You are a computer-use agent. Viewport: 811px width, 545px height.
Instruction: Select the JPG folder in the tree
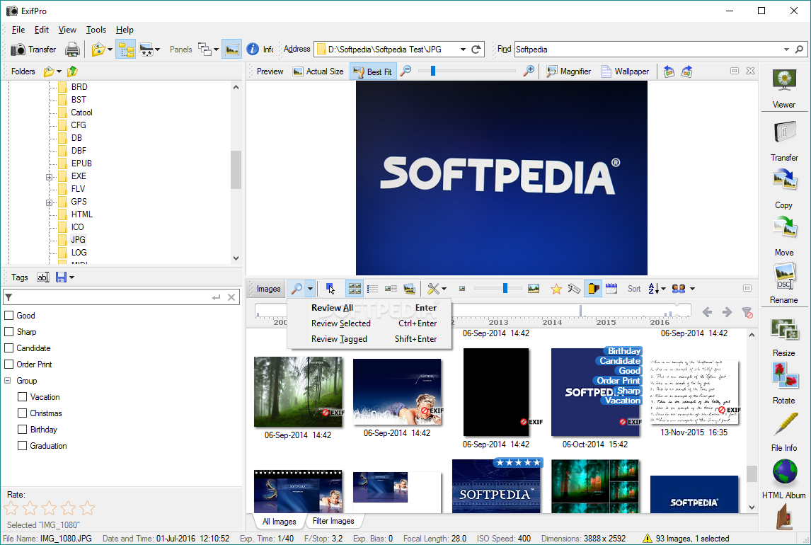[x=78, y=240]
